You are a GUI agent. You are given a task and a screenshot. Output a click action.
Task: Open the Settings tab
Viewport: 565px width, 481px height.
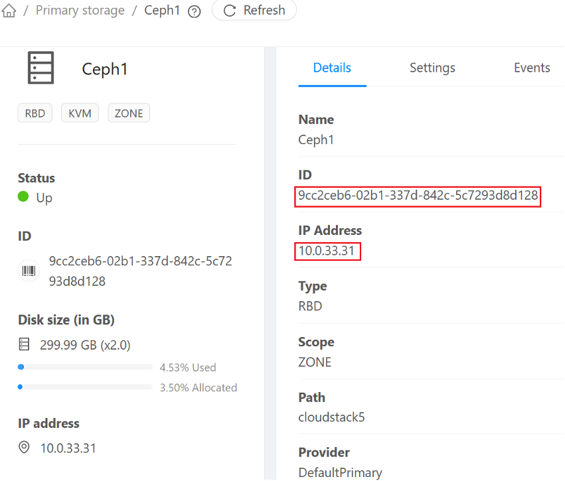point(432,68)
